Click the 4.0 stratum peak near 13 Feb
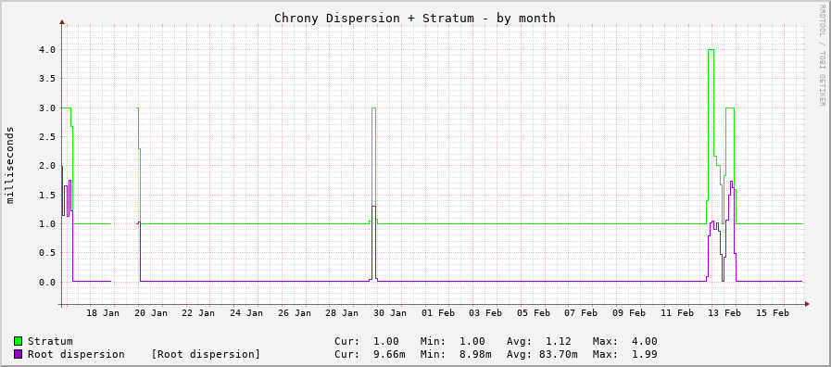Screen dimensions: 831x367 click(x=711, y=50)
